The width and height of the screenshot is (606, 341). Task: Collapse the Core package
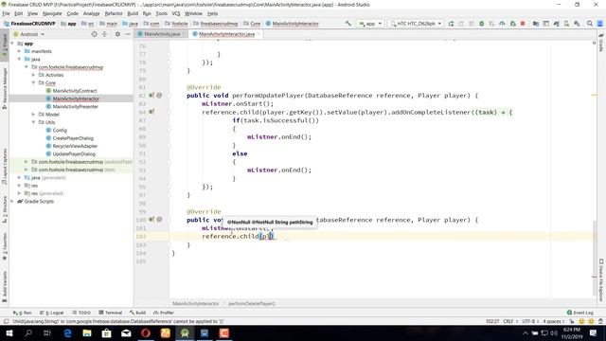34,82
